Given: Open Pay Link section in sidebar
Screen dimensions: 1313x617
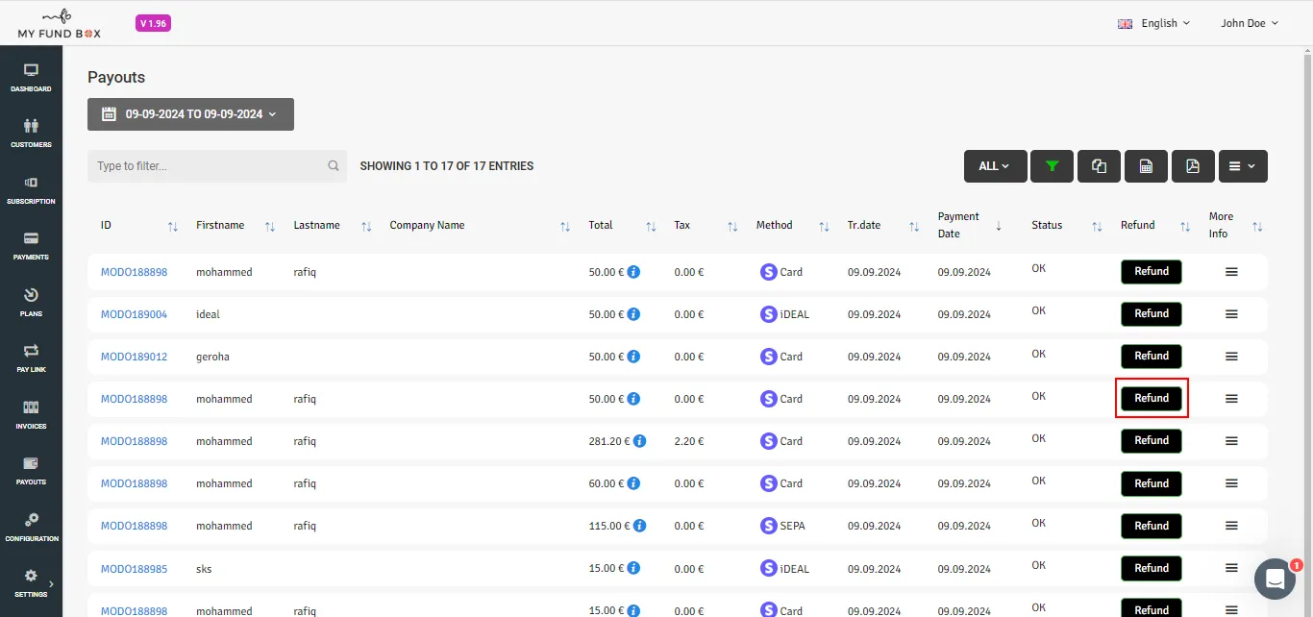Looking at the screenshot, I should [x=31, y=358].
